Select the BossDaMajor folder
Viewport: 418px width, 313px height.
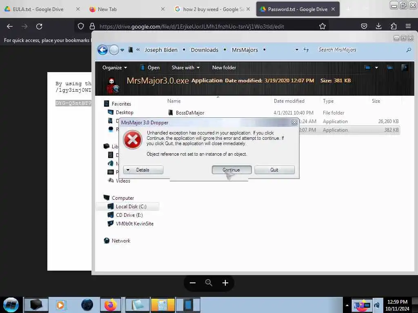tap(190, 113)
